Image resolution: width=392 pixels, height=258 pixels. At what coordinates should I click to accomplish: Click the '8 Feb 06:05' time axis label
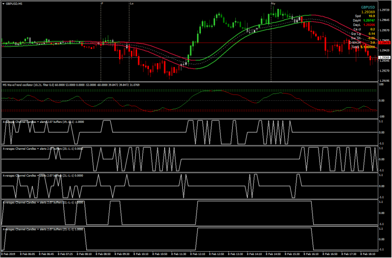pos(28,254)
